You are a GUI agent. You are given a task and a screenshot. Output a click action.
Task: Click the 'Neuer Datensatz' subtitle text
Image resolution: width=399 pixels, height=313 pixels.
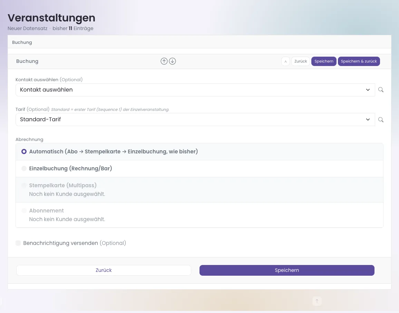click(x=28, y=28)
